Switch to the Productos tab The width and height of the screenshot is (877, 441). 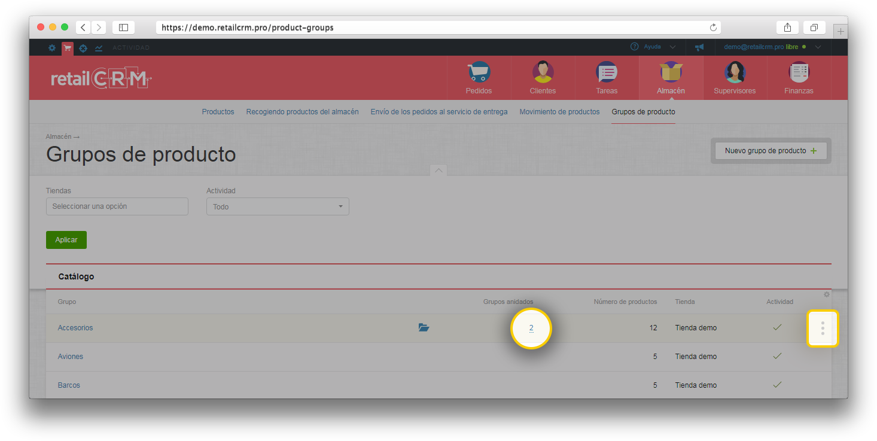[x=218, y=112]
